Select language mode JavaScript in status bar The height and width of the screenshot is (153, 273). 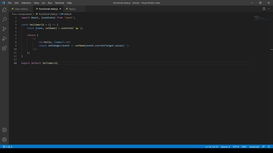(x=254, y=147)
